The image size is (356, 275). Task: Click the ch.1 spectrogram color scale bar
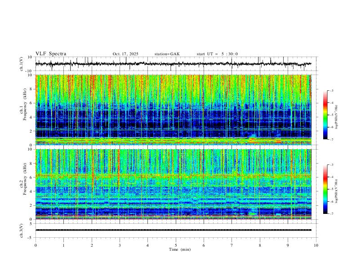pyautogui.click(x=325, y=115)
